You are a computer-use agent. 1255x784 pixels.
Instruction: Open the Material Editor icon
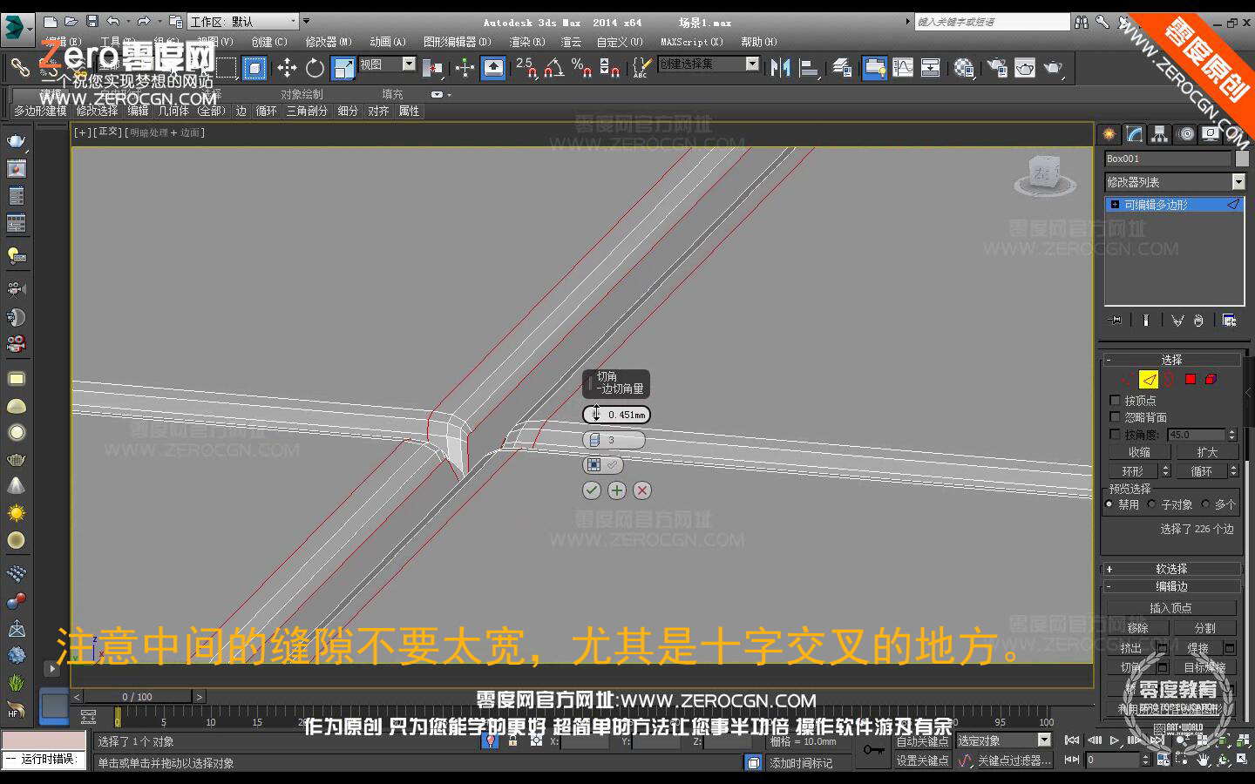[x=963, y=68]
